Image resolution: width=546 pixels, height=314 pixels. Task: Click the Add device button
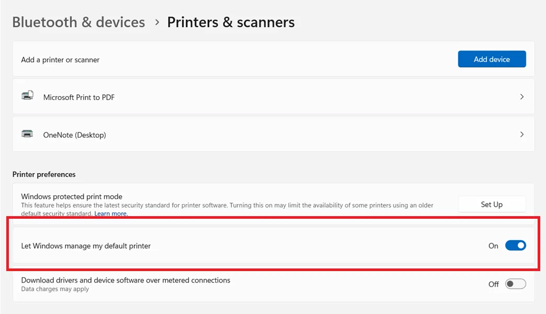pyautogui.click(x=492, y=59)
